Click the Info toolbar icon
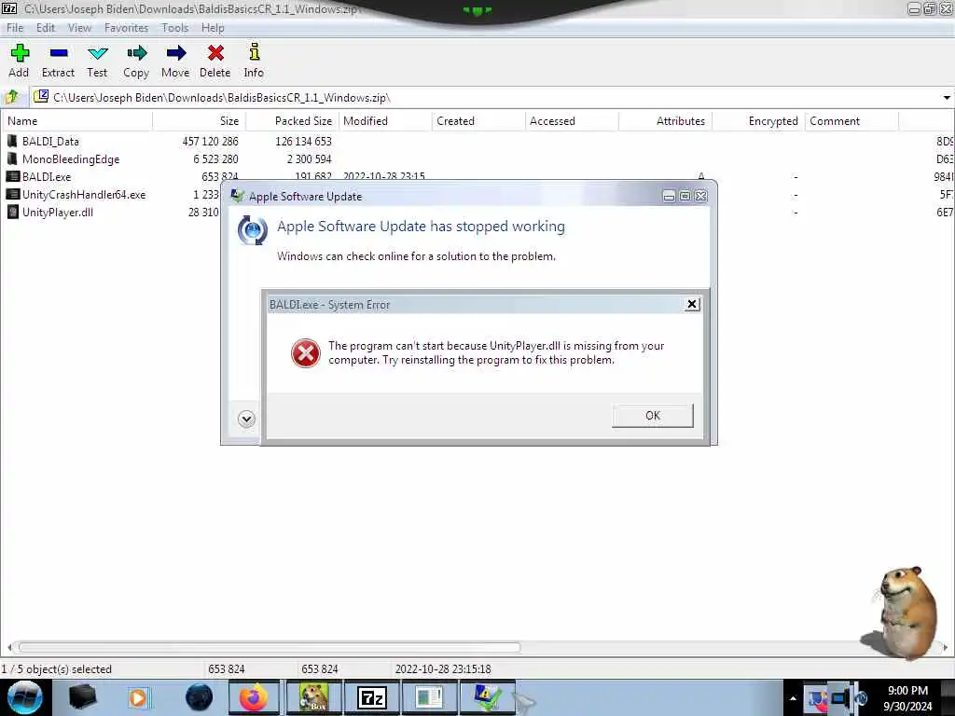955x716 pixels. 255,52
